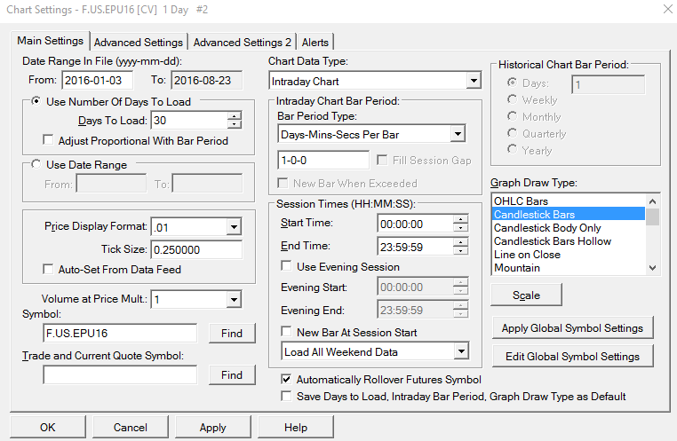Decrement the End Time spinner
This screenshot has height=441, width=677.
[461, 251]
